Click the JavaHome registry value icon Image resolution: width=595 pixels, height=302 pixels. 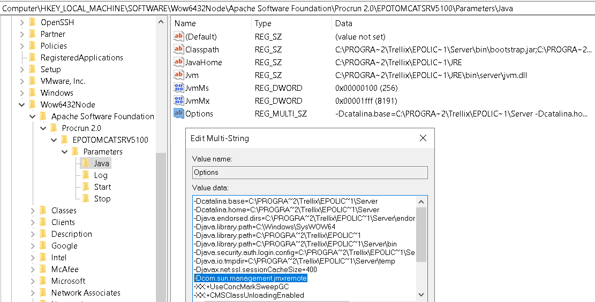tap(179, 62)
